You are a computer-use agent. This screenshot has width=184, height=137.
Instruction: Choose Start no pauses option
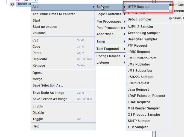(x=45, y=27)
